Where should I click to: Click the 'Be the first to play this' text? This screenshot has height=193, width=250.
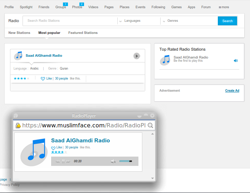click(188, 61)
